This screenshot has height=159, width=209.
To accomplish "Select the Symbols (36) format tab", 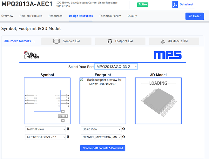I will click(x=66, y=41).
